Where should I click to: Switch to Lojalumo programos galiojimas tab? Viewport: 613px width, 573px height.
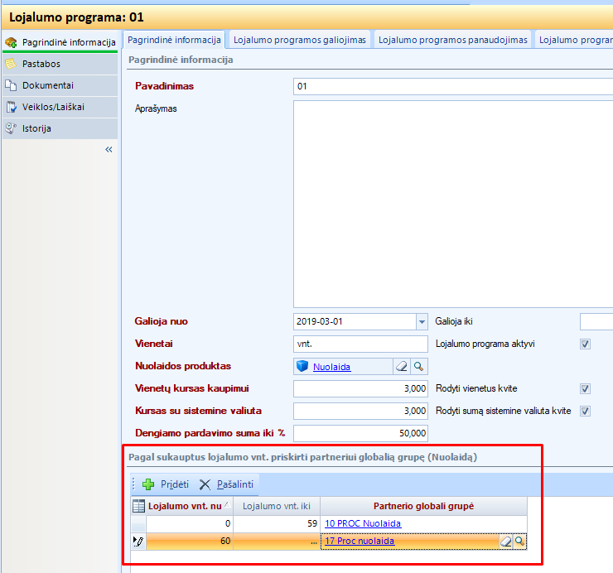click(x=300, y=40)
